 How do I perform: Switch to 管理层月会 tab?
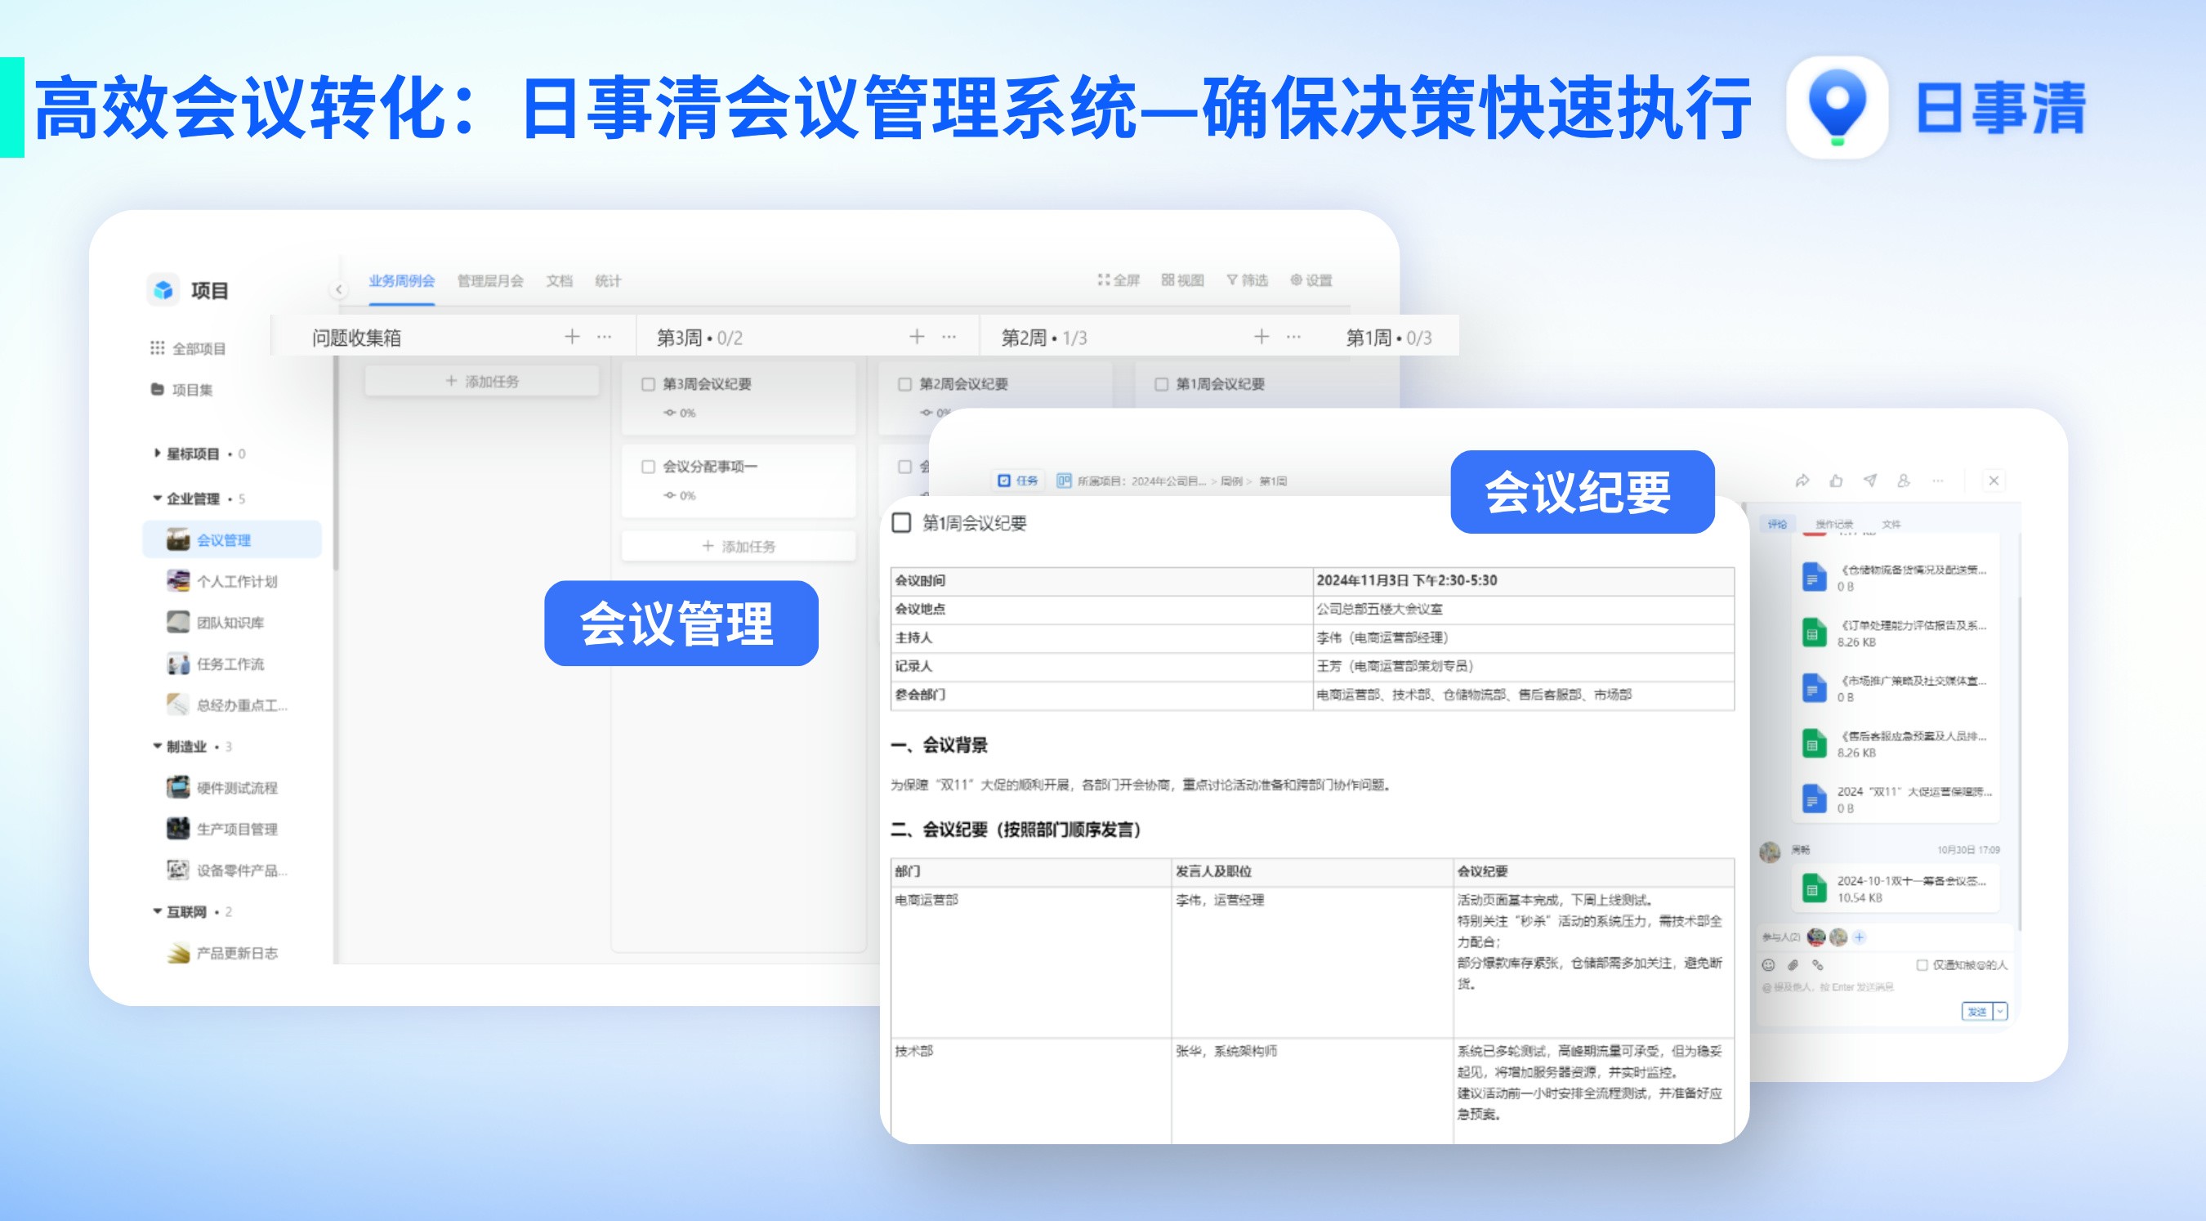(x=491, y=281)
